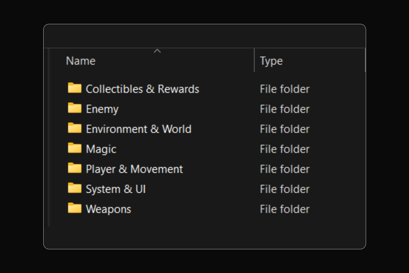
Task: Click File folder text beside Weapons
Action: pos(284,209)
